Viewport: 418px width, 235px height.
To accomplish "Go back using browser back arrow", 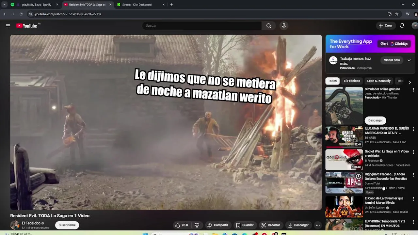I will click(x=5, y=14).
